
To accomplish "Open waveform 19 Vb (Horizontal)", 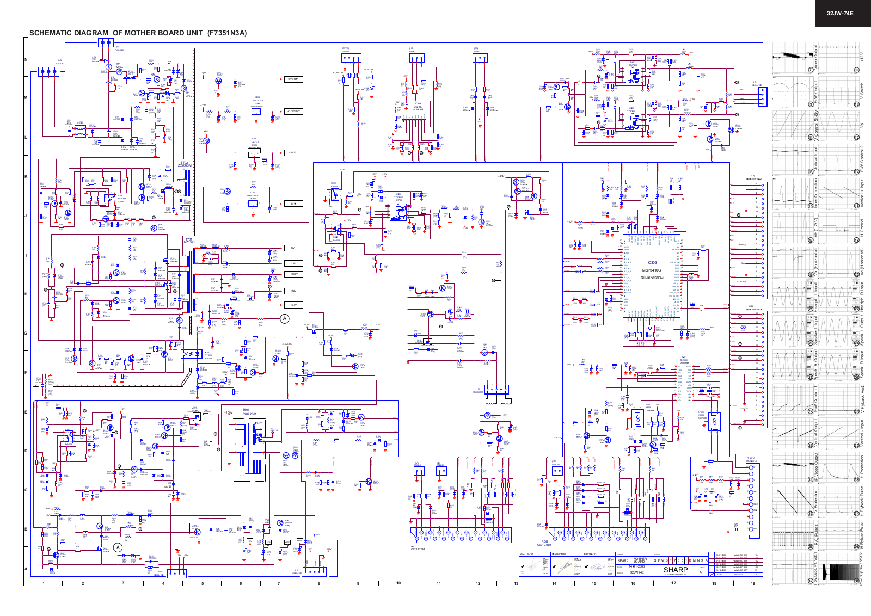I will point(794,262).
